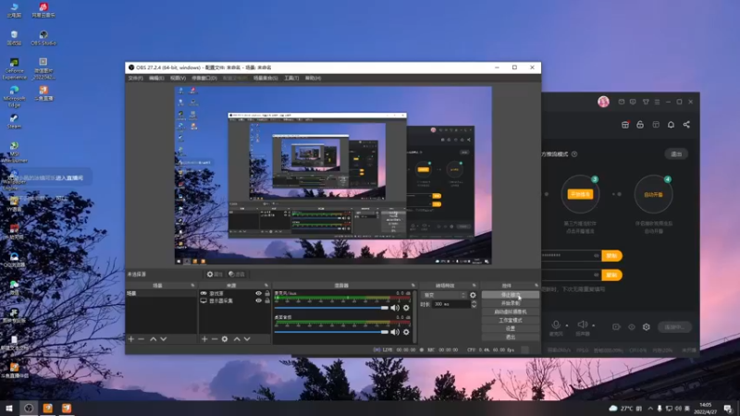The height and width of the screenshot is (416, 740).
Task: Add a new source with plus icon
Action: pyautogui.click(x=204, y=339)
